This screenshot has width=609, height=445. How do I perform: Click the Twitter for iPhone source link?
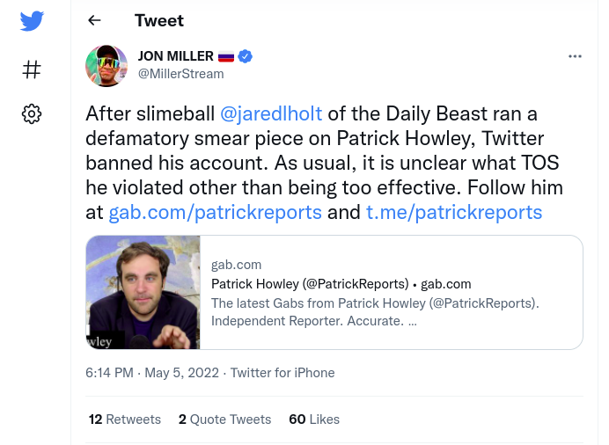click(282, 373)
